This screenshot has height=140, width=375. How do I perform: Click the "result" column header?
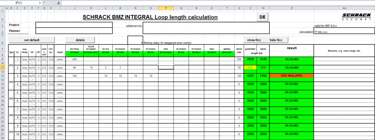click(291, 48)
